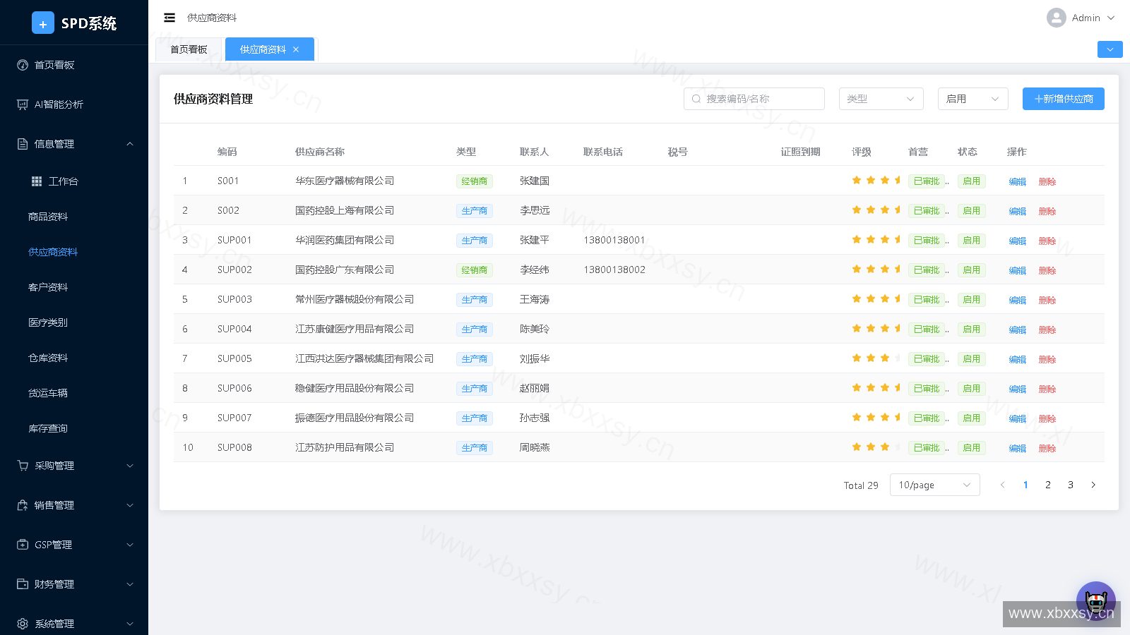
Task: Click the Admin user avatar
Action: 1056,18
